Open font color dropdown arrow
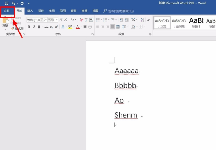The height and width of the screenshot is (150, 216). click(x=81, y=27)
